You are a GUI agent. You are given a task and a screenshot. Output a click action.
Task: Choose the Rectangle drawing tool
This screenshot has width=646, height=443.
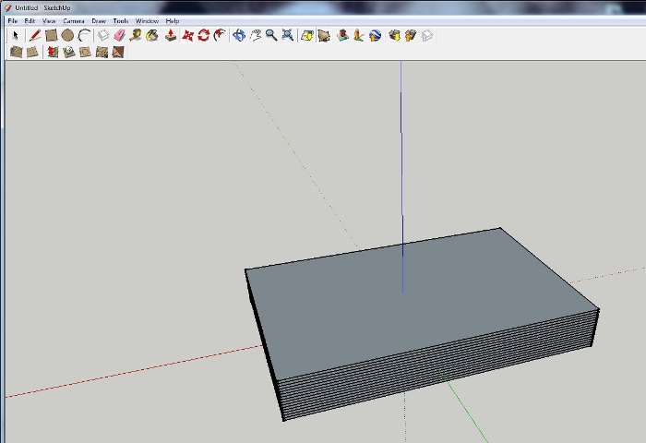(x=51, y=36)
